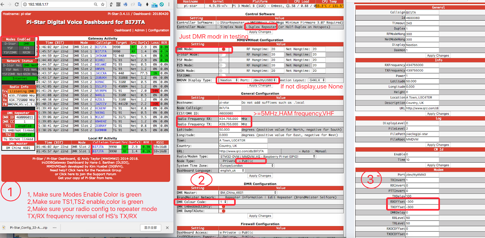Open the Chrome three-dot menu
This screenshot has width=485, height=238.
(x=169, y=4)
